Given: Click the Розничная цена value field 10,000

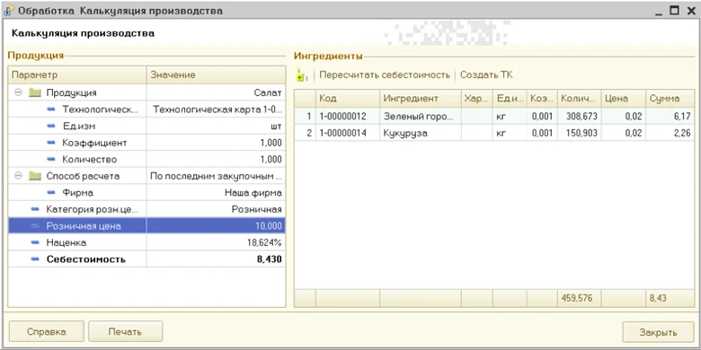Looking at the screenshot, I should pyautogui.click(x=216, y=226).
